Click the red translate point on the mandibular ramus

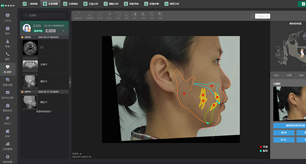(184, 94)
